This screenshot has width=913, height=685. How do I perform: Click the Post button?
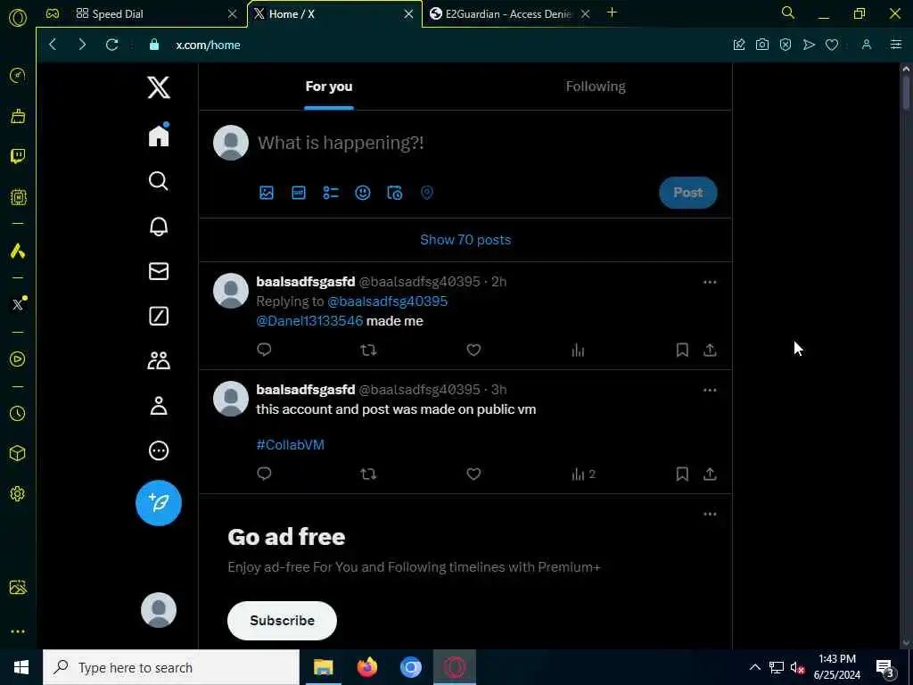[687, 193]
